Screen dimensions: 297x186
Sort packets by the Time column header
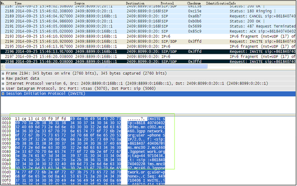pyautogui.click(x=18, y=3)
